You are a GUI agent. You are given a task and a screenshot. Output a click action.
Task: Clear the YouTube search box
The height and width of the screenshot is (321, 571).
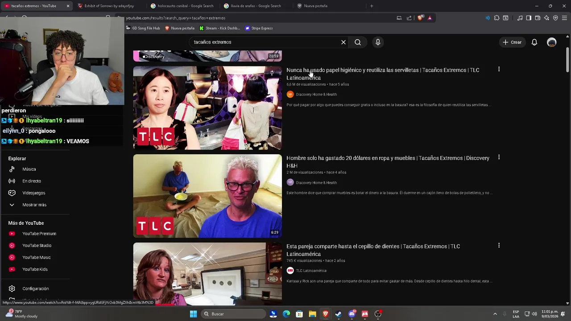click(343, 42)
